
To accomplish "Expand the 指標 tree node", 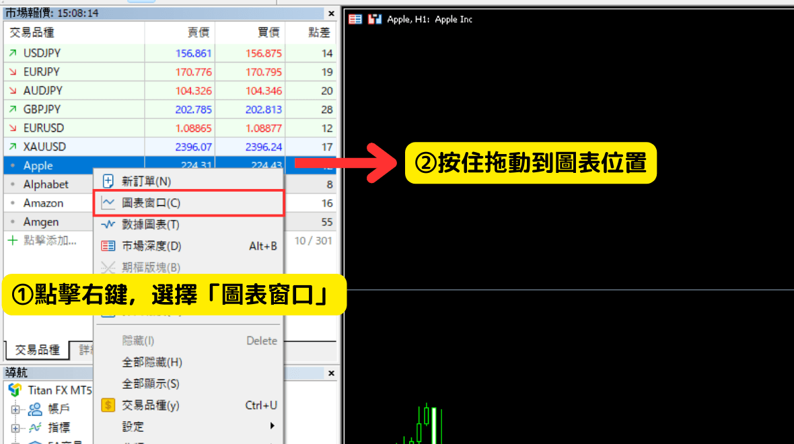I will pyautogui.click(x=15, y=428).
